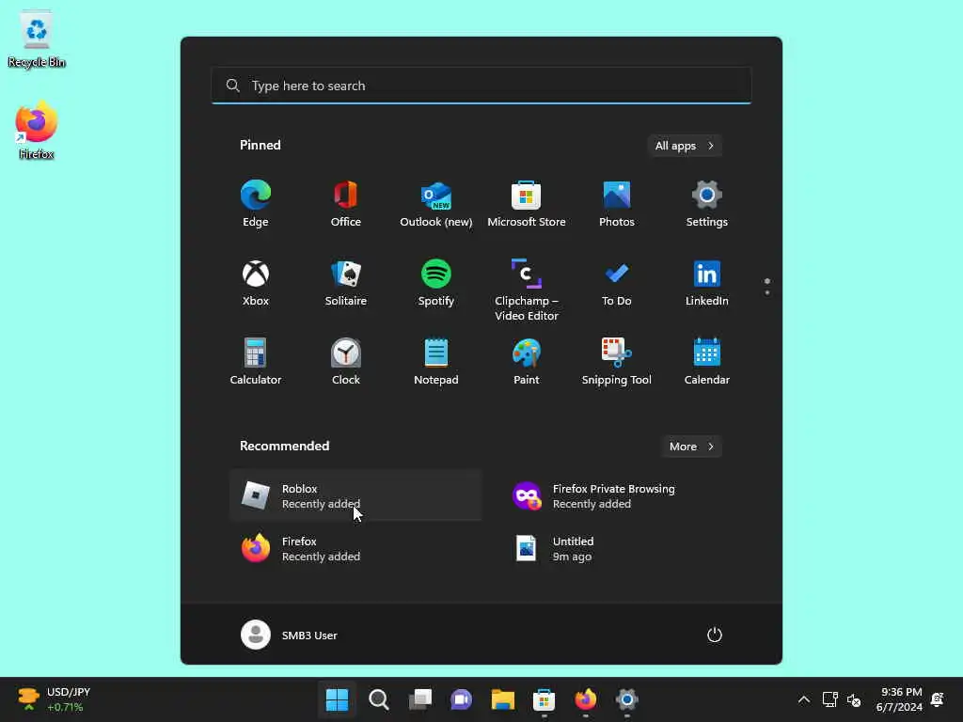
Task: Open the SMB3 User account menu
Action: tap(290, 635)
